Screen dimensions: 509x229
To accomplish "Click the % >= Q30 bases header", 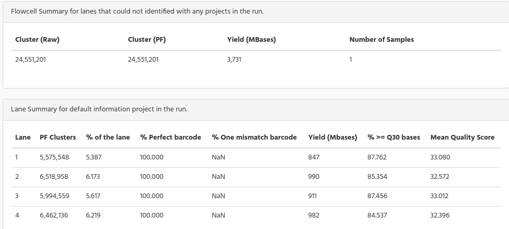I will 394,138.
